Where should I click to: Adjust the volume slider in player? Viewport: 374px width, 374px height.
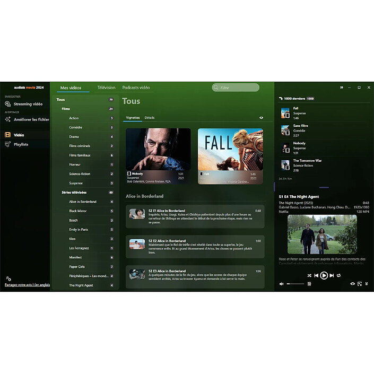pyautogui.click(x=295, y=284)
